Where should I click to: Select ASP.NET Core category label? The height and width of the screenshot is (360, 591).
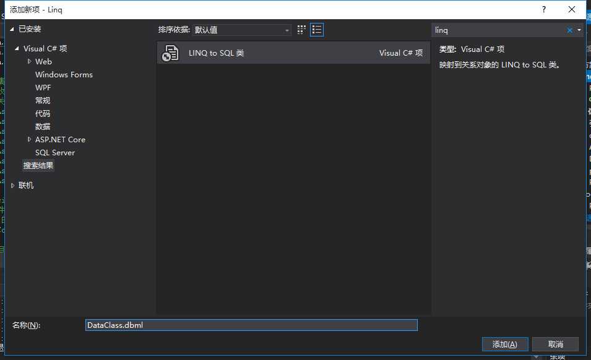coord(60,140)
